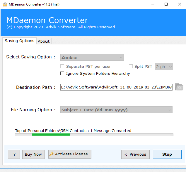Click the 'File Naming Option :' label
This screenshot has width=186, height=172.
[x=33, y=110]
